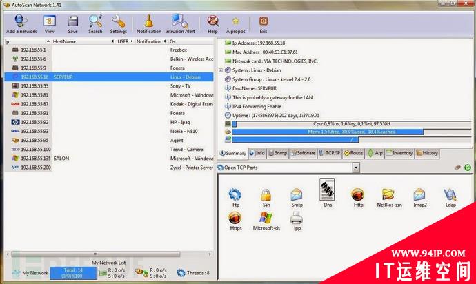Select host 192.168.55.1 Freebox
Screen dimensions: 476x284
pos(109,50)
